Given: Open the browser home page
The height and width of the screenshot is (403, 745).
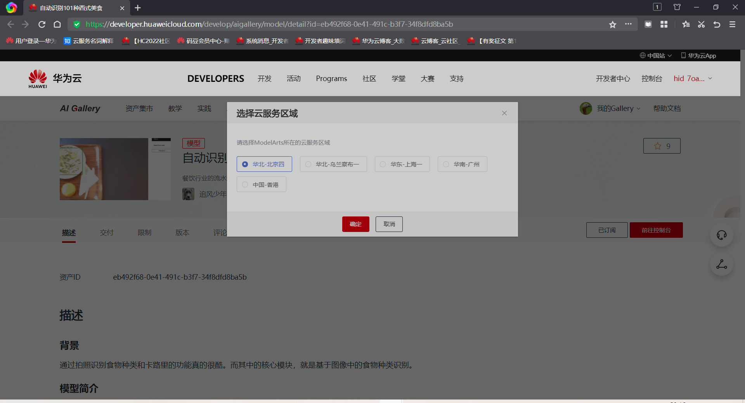Looking at the screenshot, I should (57, 24).
